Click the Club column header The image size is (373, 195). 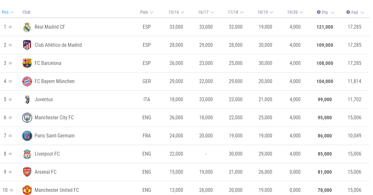click(x=27, y=12)
